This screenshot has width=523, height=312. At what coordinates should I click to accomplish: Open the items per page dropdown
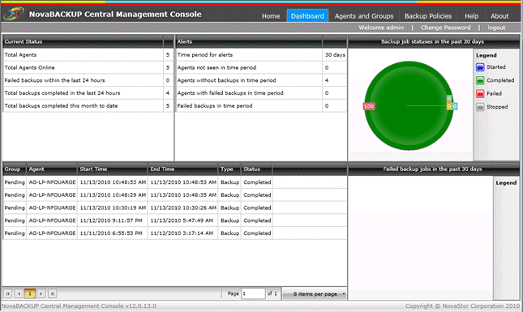tap(314, 294)
